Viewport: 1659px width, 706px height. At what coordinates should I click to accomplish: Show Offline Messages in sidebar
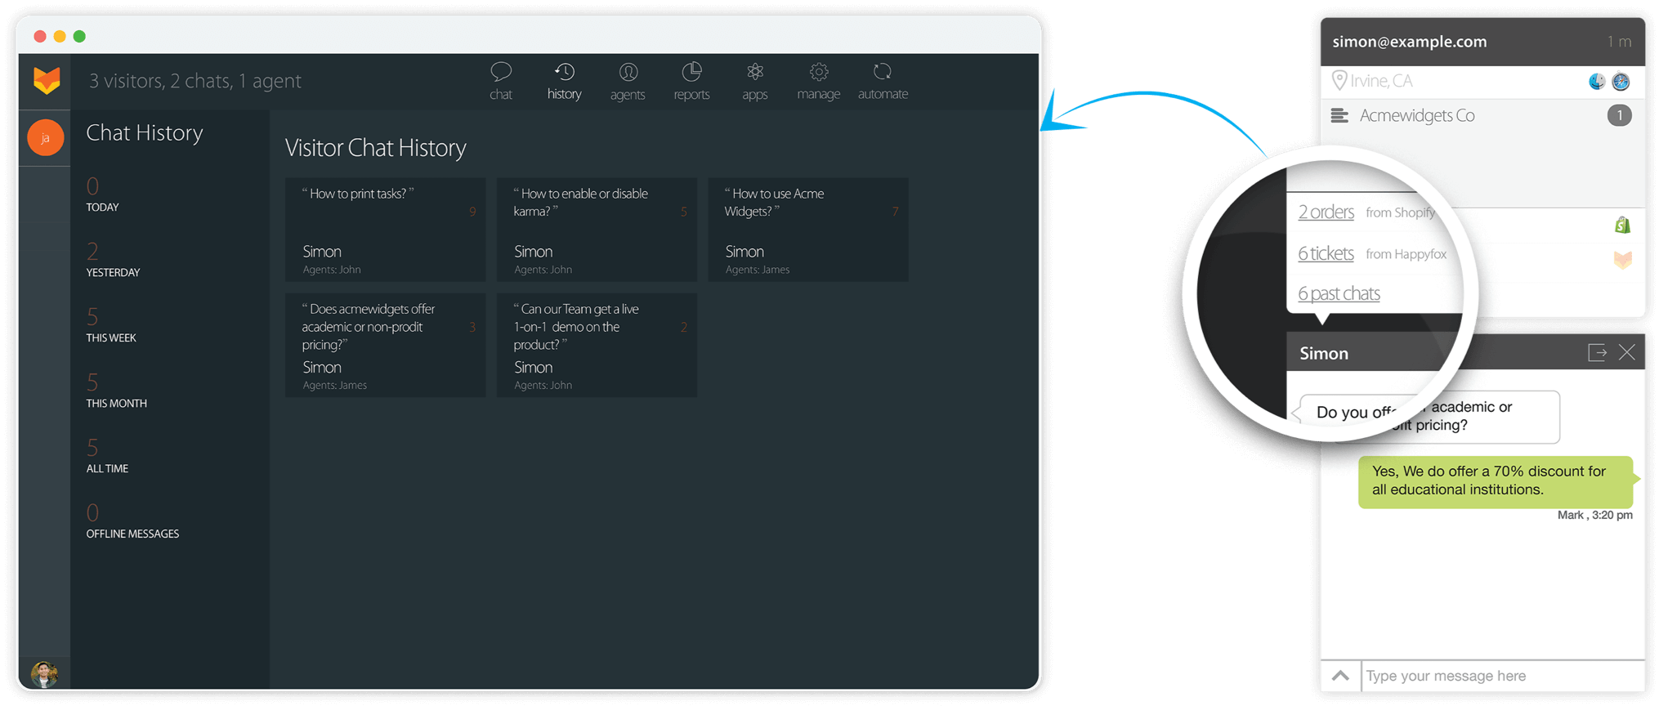[132, 521]
